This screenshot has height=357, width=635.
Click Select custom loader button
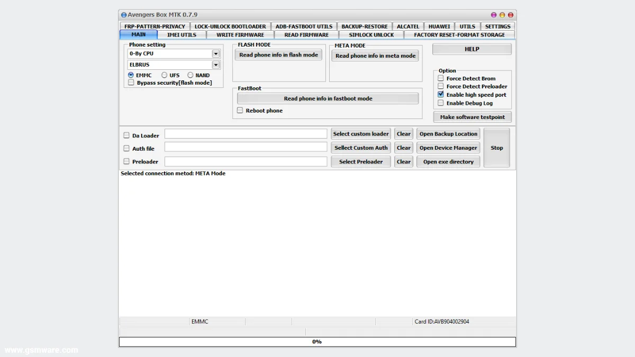pos(361,134)
